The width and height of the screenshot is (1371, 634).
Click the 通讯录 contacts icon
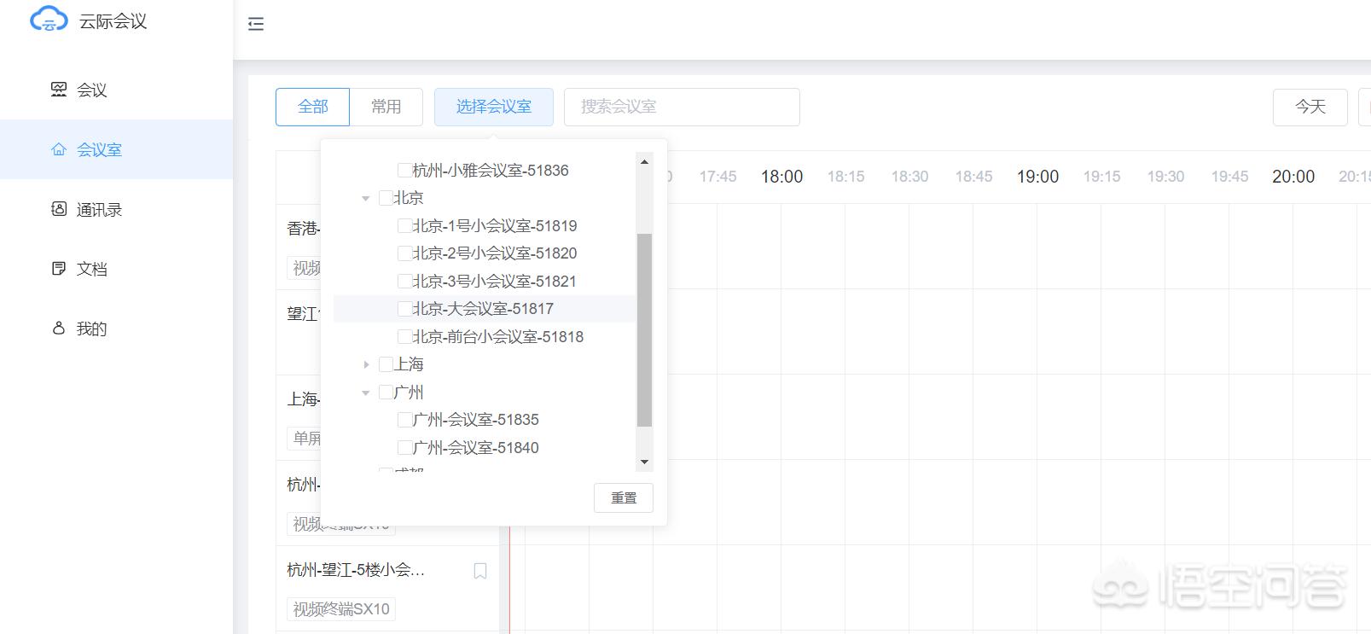(x=59, y=209)
